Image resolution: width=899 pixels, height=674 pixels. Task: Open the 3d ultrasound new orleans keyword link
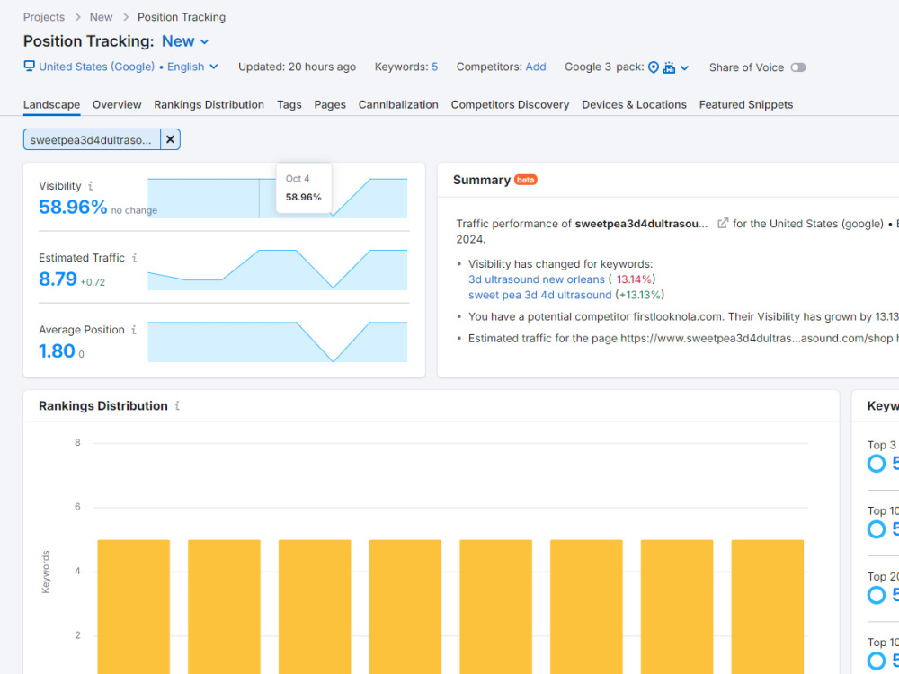point(536,279)
